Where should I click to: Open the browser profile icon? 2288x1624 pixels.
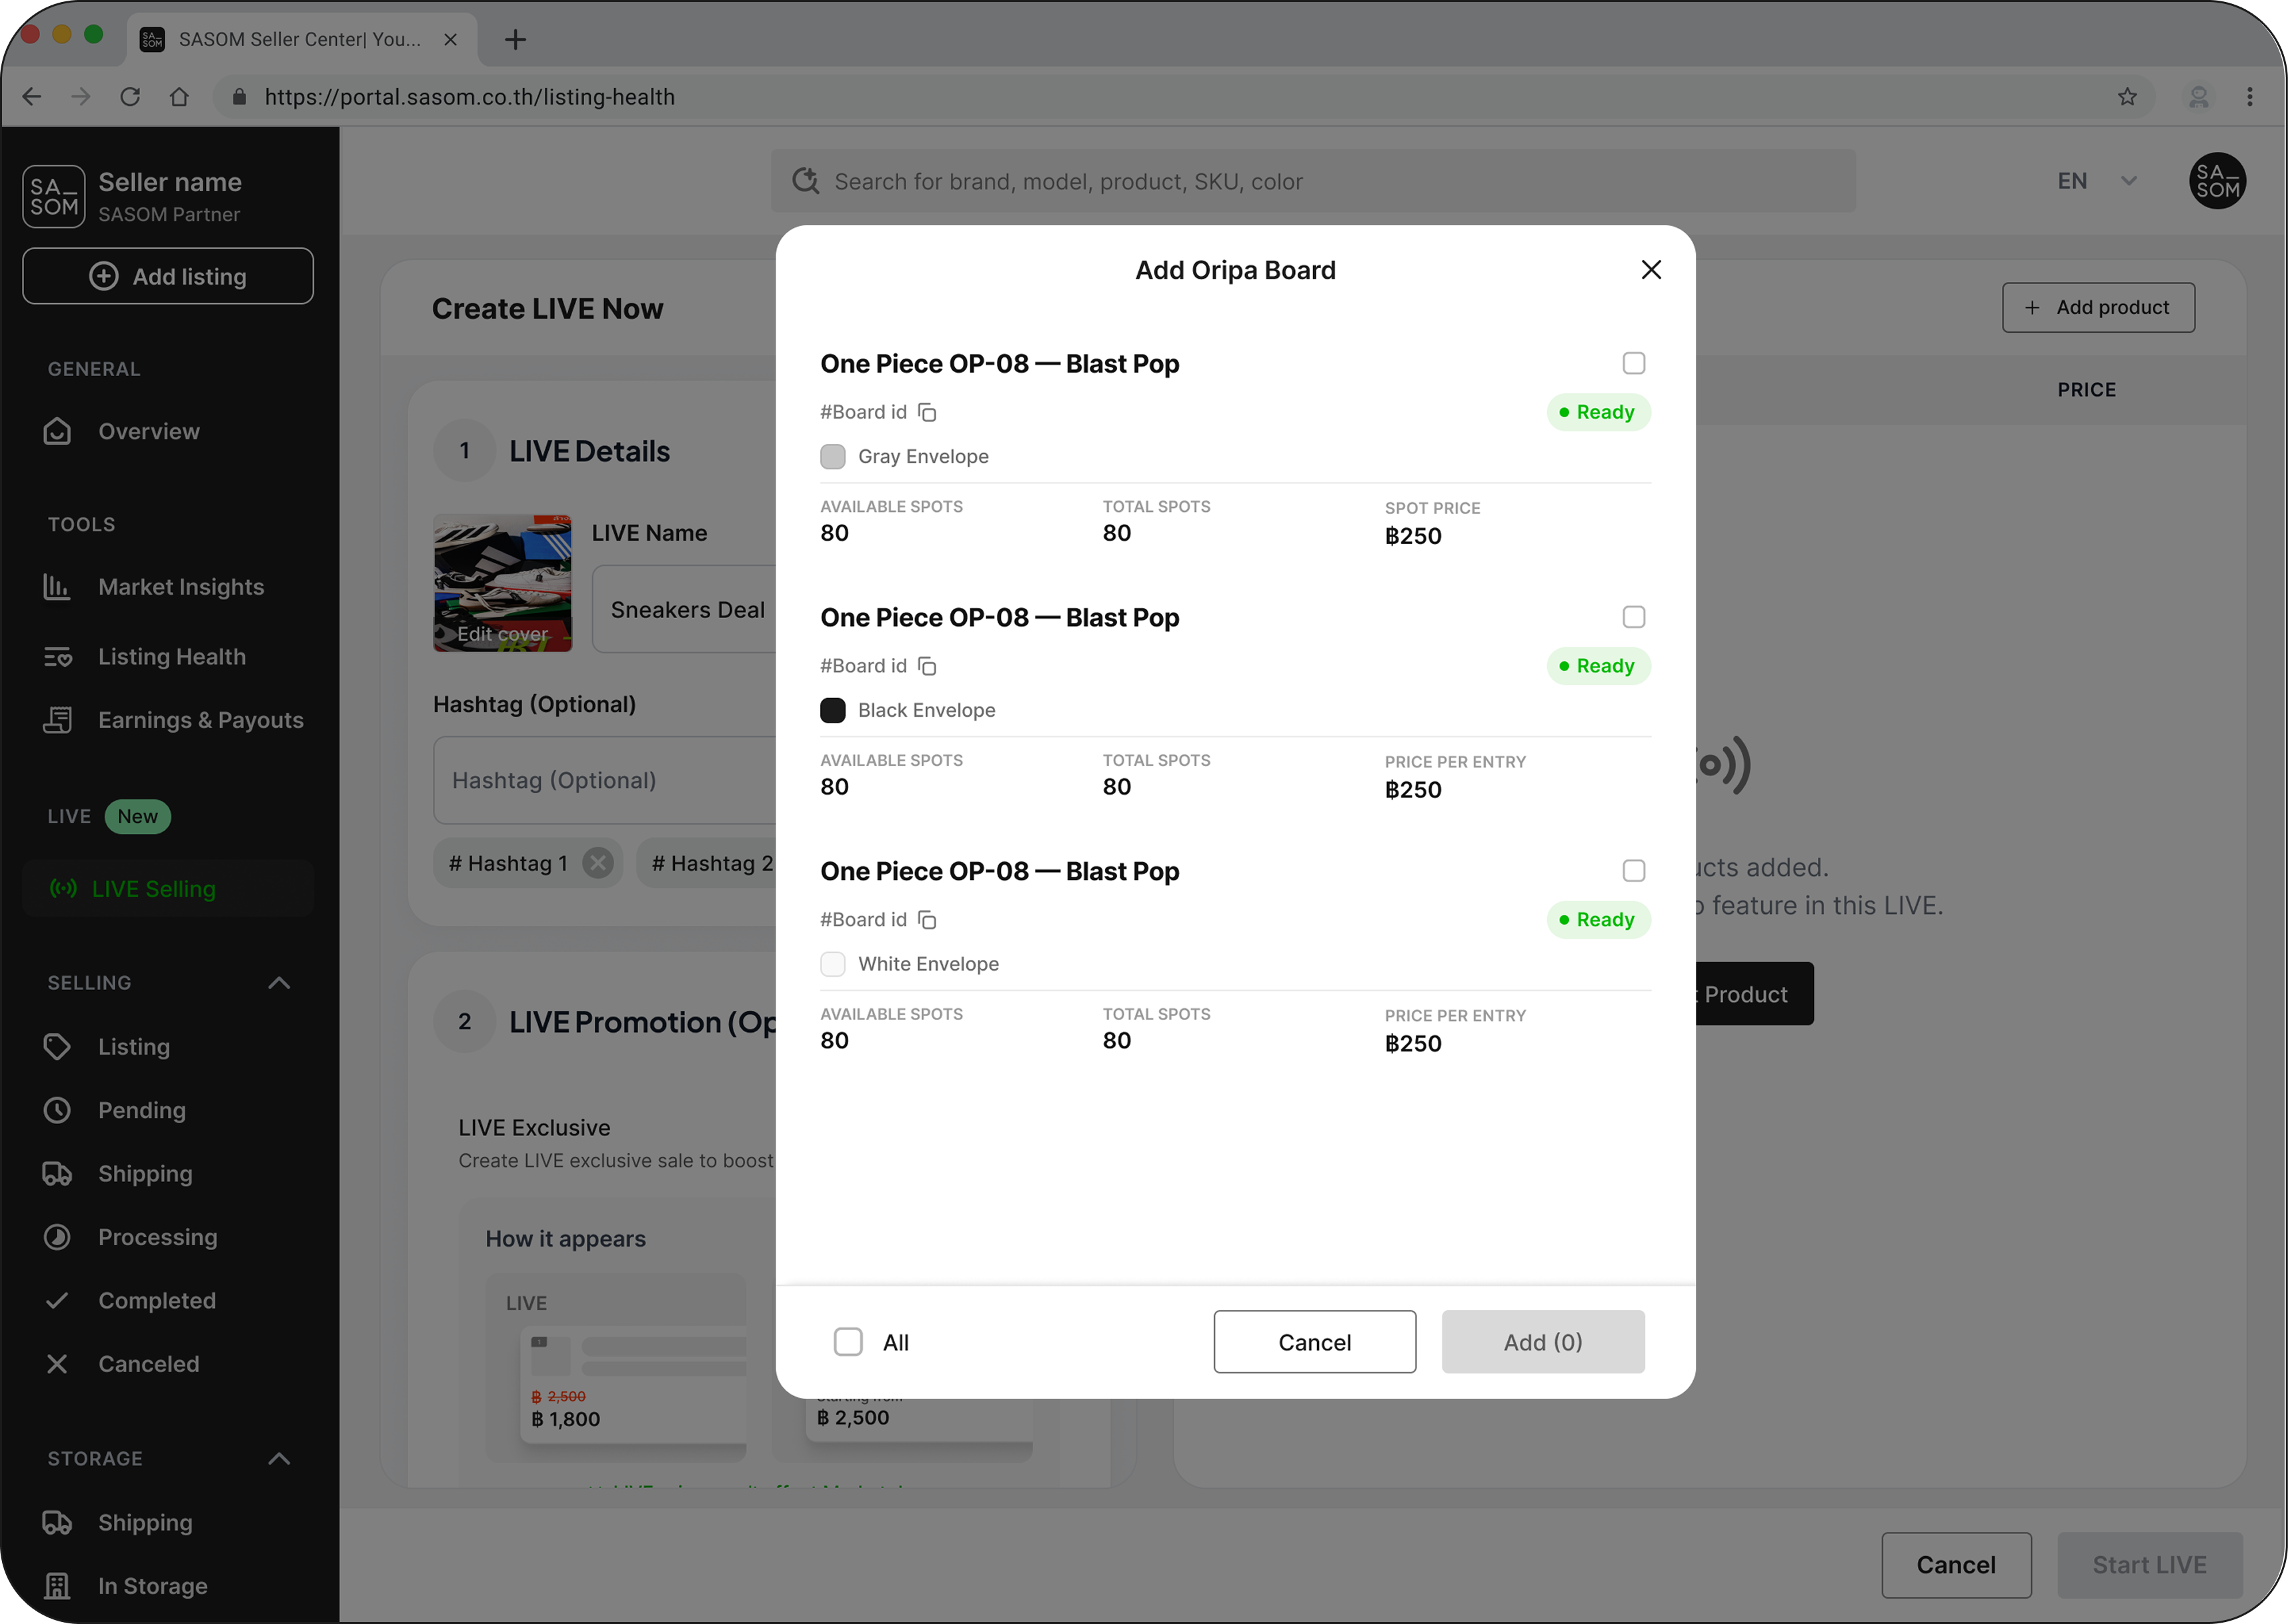point(2199,97)
